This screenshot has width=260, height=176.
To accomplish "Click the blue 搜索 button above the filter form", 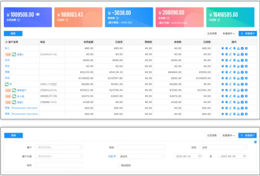I will tap(14, 135).
